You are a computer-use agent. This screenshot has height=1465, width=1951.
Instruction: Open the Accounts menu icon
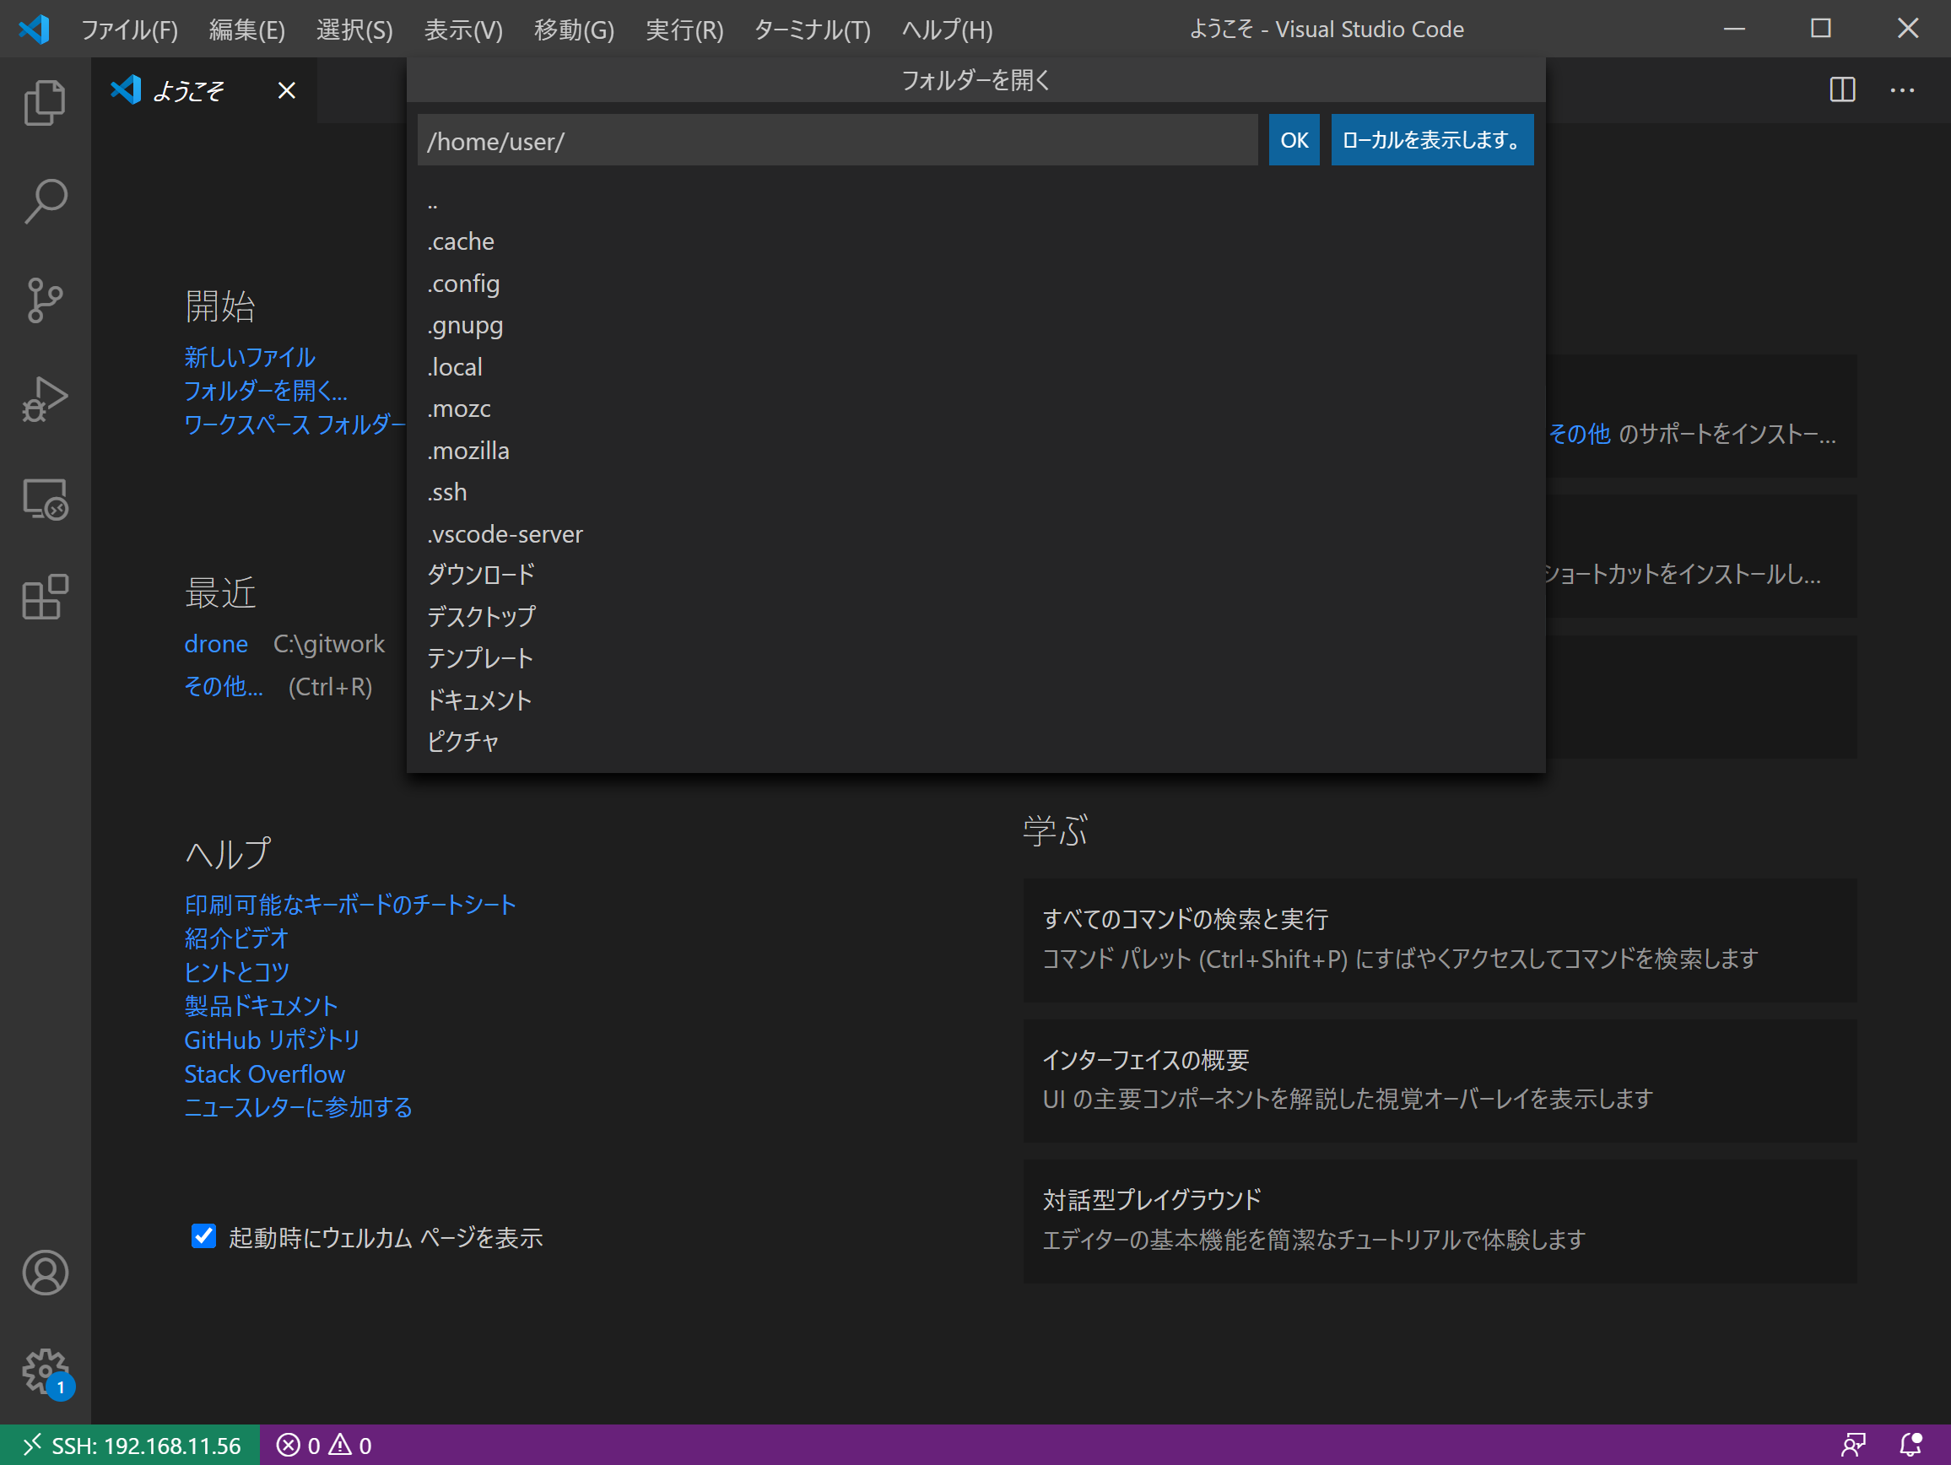coord(45,1273)
